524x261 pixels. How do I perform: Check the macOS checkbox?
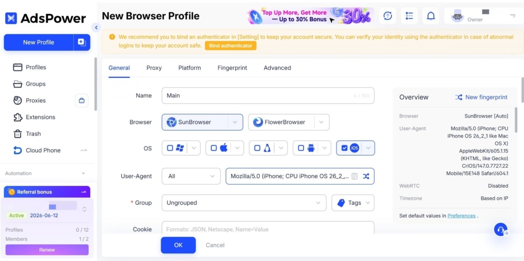pyautogui.click(x=213, y=148)
